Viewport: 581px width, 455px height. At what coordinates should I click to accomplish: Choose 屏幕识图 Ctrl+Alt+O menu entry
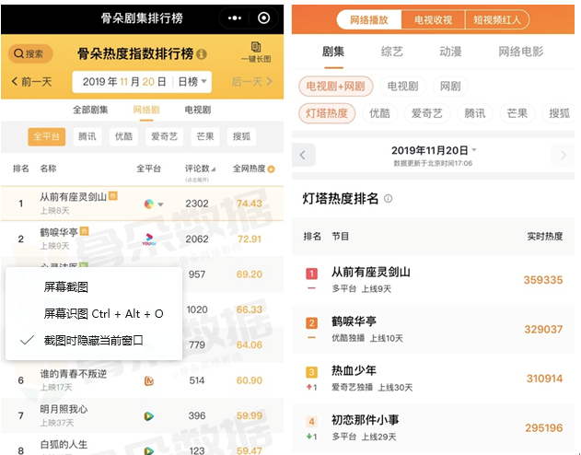click(x=103, y=314)
